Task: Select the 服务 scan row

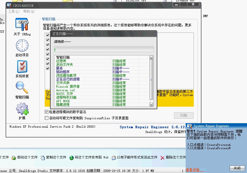Action: coord(102,68)
